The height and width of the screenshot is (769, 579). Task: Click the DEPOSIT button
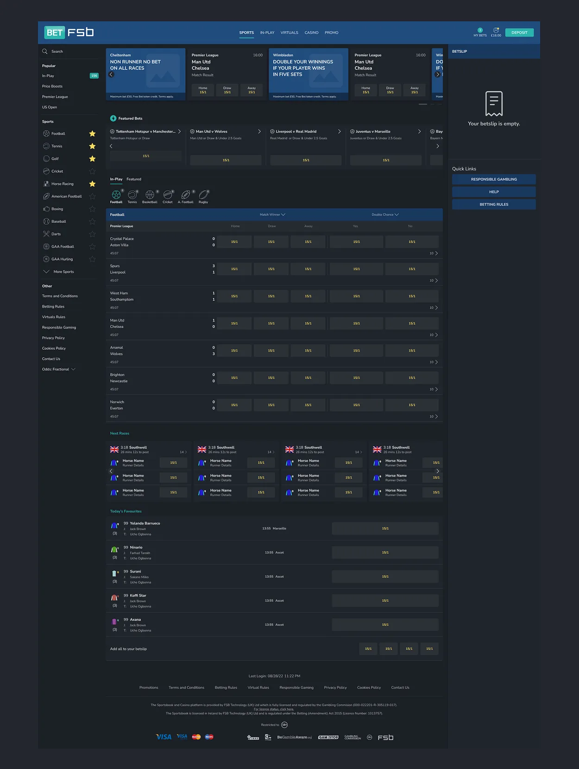click(x=519, y=32)
